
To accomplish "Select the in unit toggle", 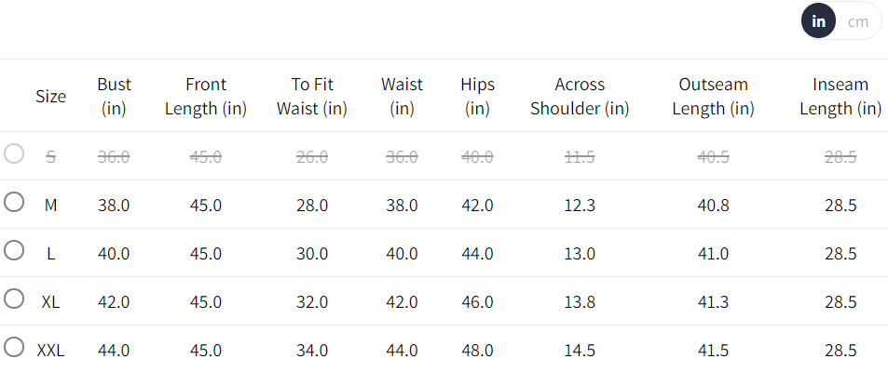I will (x=818, y=21).
